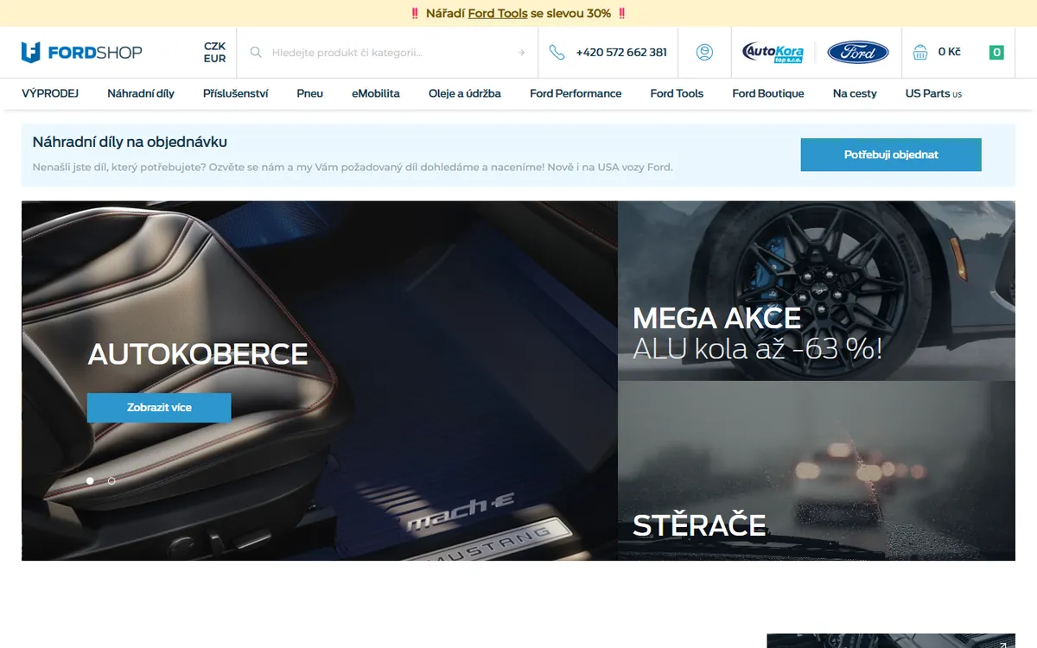This screenshot has height=648, width=1037.
Task: Click the search magnifier icon
Action: [256, 53]
